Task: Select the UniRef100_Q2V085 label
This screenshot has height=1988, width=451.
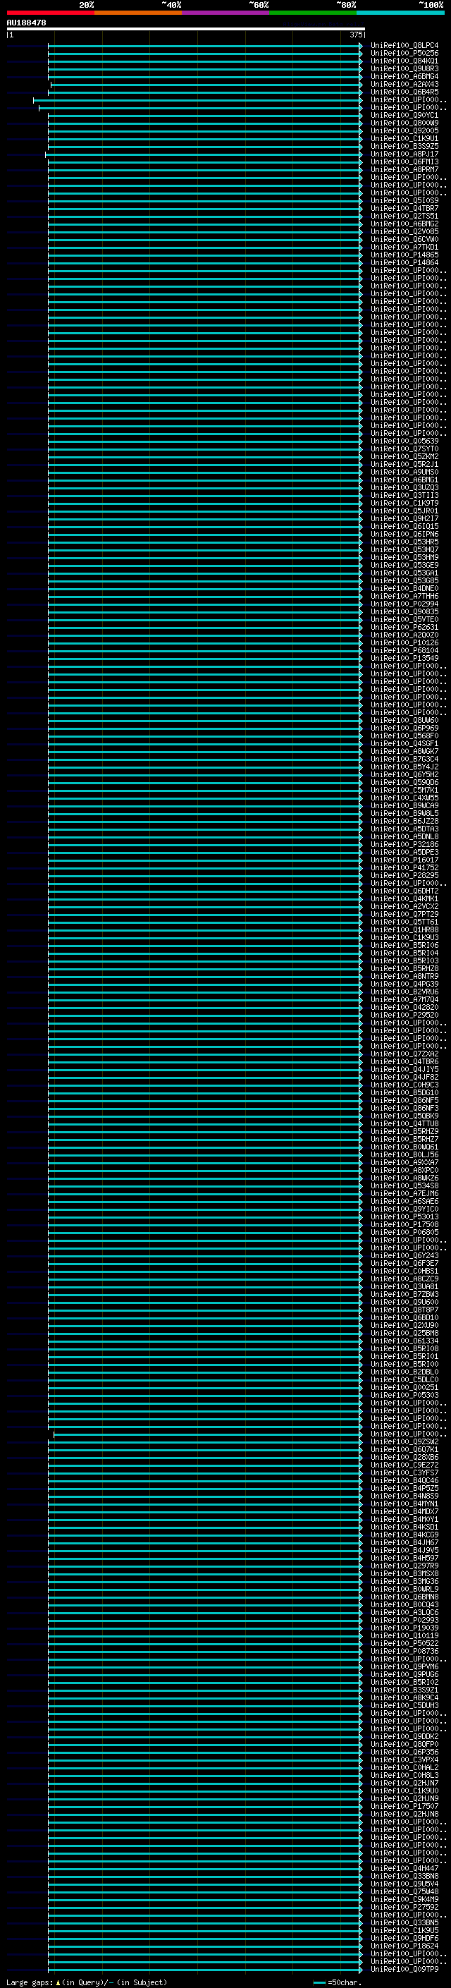Action: point(404,231)
